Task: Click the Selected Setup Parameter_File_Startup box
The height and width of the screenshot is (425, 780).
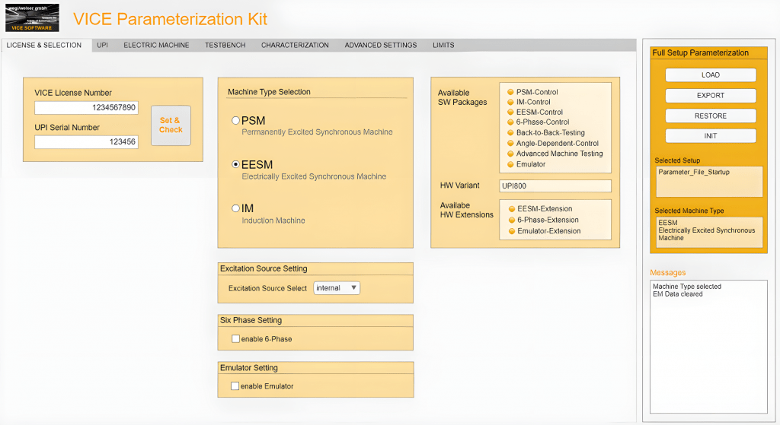Action: click(x=709, y=182)
